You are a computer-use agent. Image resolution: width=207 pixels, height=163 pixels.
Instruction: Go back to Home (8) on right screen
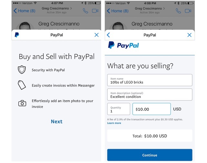[x=117, y=11]
